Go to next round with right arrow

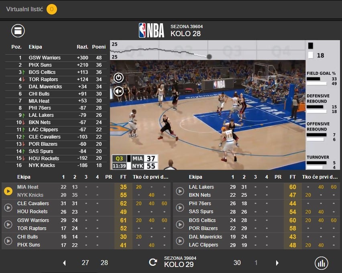click(x=277, y=263)
